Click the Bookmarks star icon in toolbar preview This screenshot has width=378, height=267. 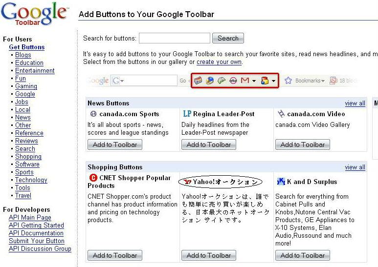pos(288,81)
